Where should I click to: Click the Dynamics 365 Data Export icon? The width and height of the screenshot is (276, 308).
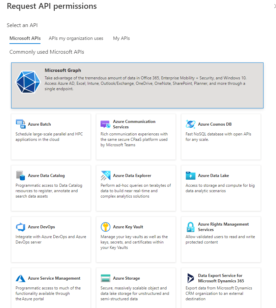point(190,278)
